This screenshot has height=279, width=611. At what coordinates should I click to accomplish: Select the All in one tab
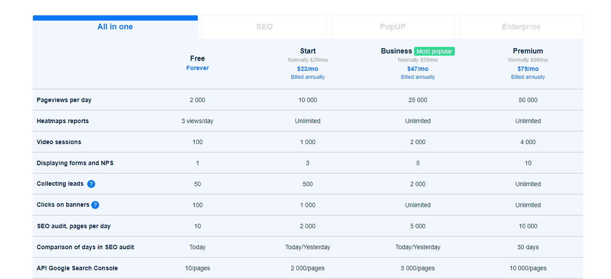pos(115,27)
